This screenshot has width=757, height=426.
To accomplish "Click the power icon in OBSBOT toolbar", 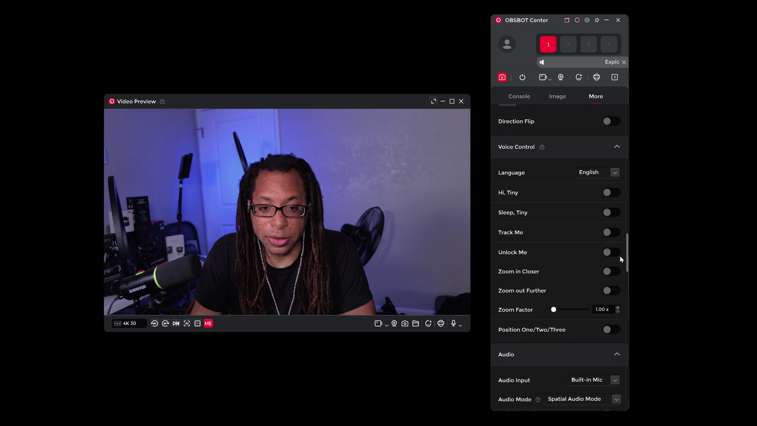I will point(522,77).
